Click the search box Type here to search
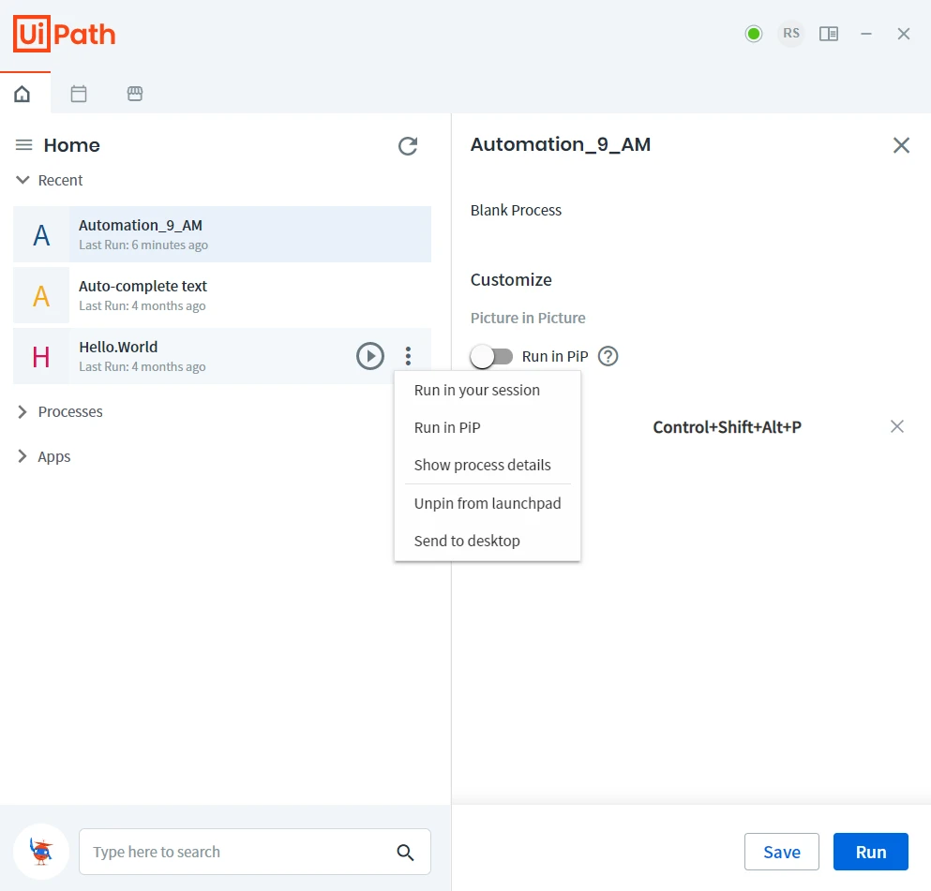The height and width of the screenshot is (891, 931). coord(255,852)
